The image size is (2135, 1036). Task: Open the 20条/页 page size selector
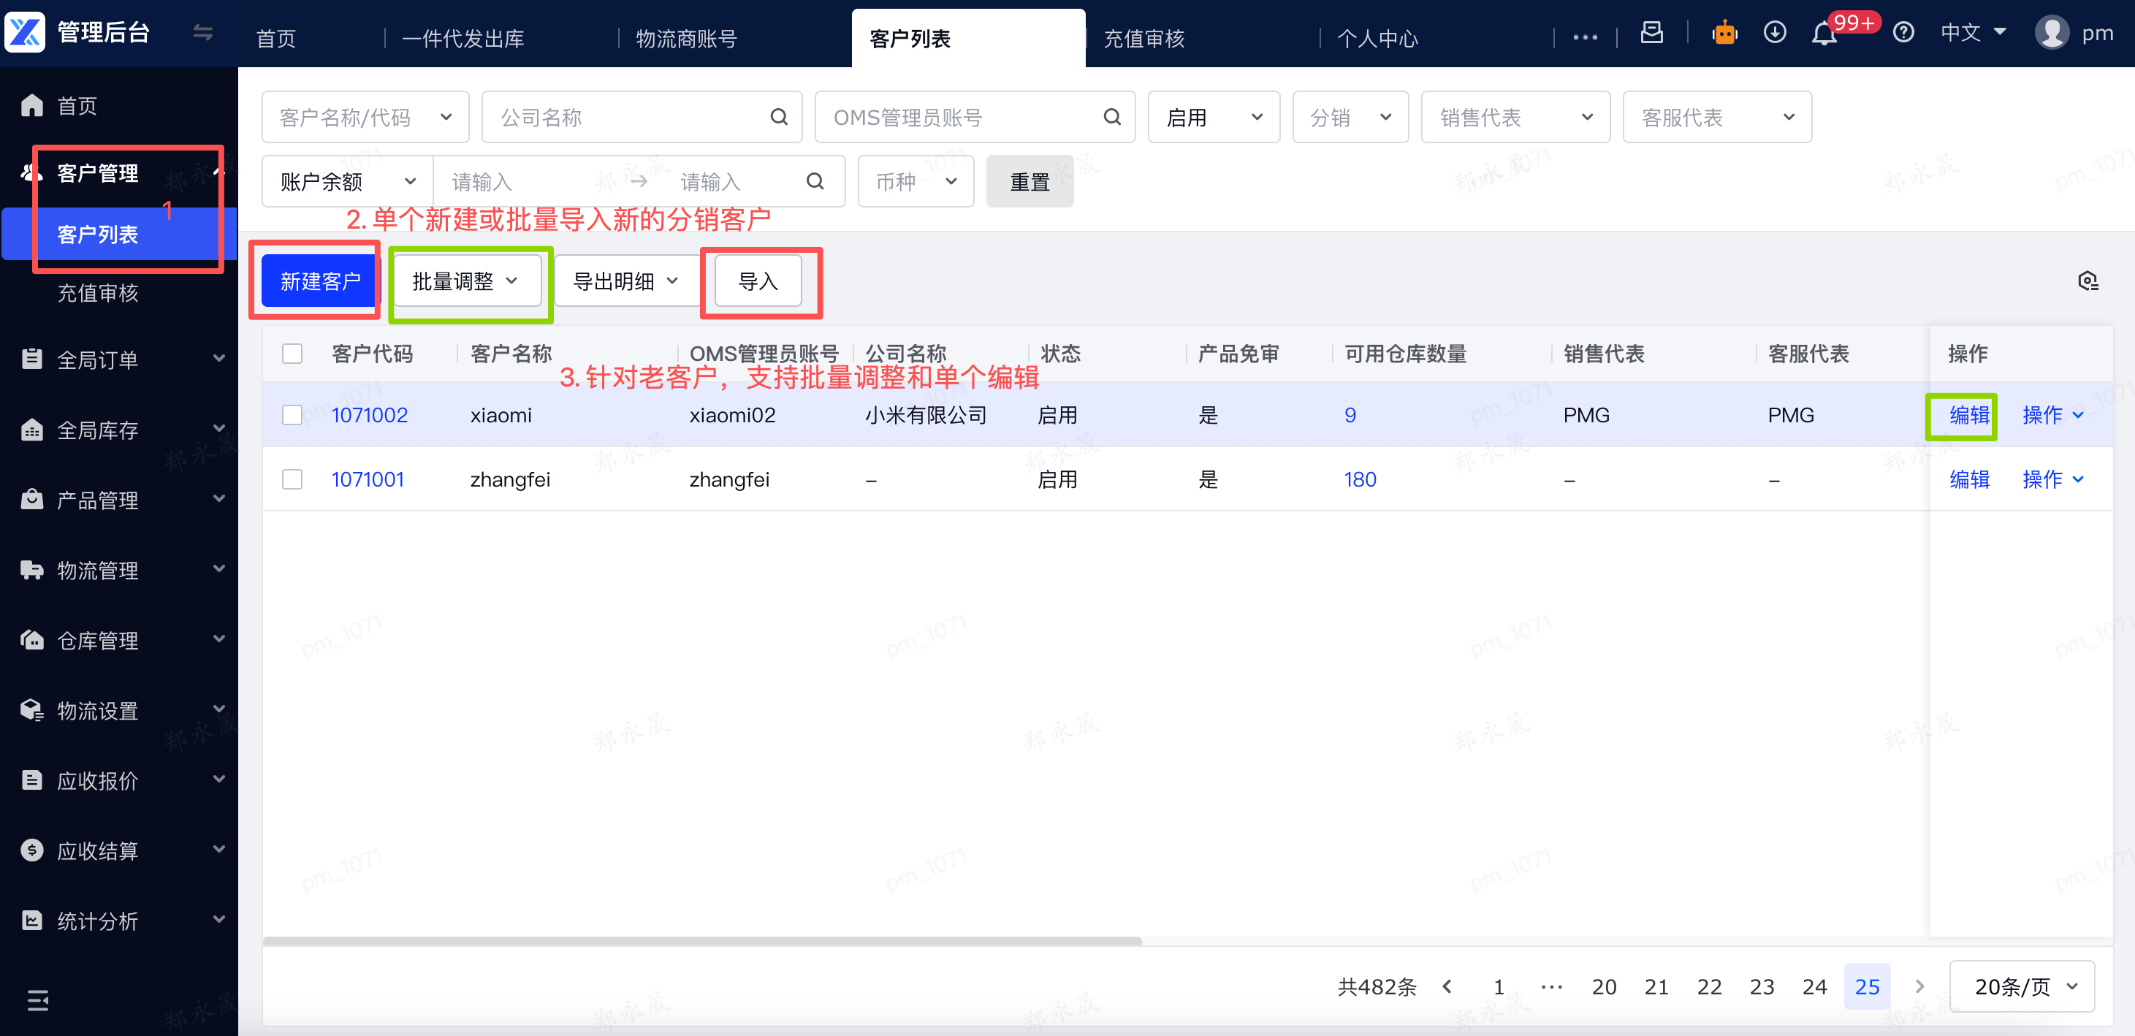coord(2022,986)
